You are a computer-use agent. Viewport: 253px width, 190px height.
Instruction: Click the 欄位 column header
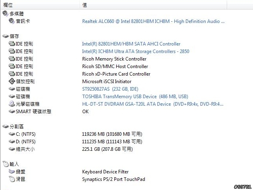point(40,5)
